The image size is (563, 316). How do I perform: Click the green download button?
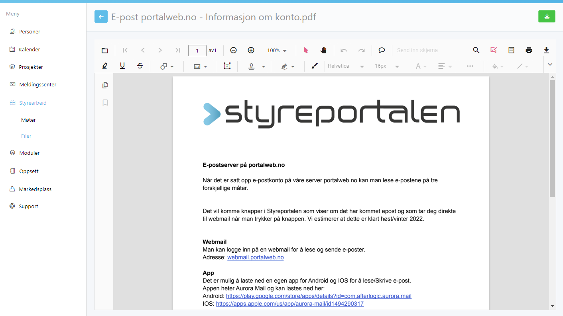point(547,16)
